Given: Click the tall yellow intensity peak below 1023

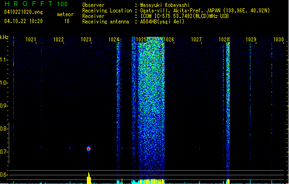Looking at the screenshot, I should 89,178.
